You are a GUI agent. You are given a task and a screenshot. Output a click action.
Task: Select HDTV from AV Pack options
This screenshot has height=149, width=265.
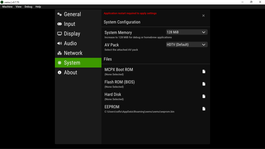pos(181,44)
